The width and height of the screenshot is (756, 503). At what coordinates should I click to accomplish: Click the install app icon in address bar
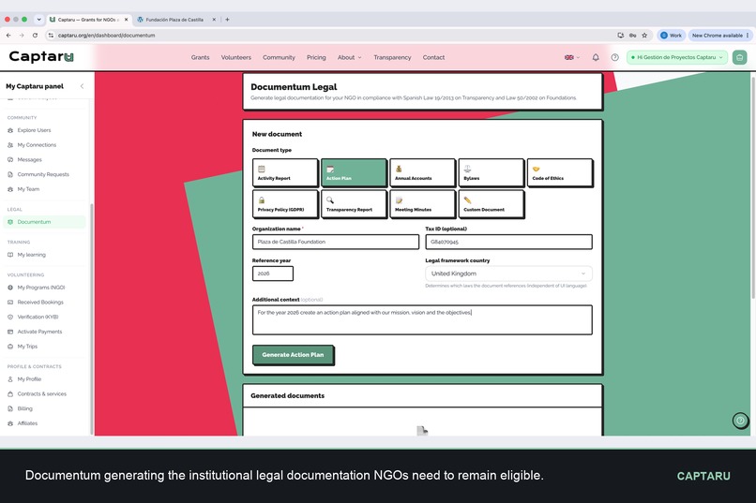[x=621, y=36]
